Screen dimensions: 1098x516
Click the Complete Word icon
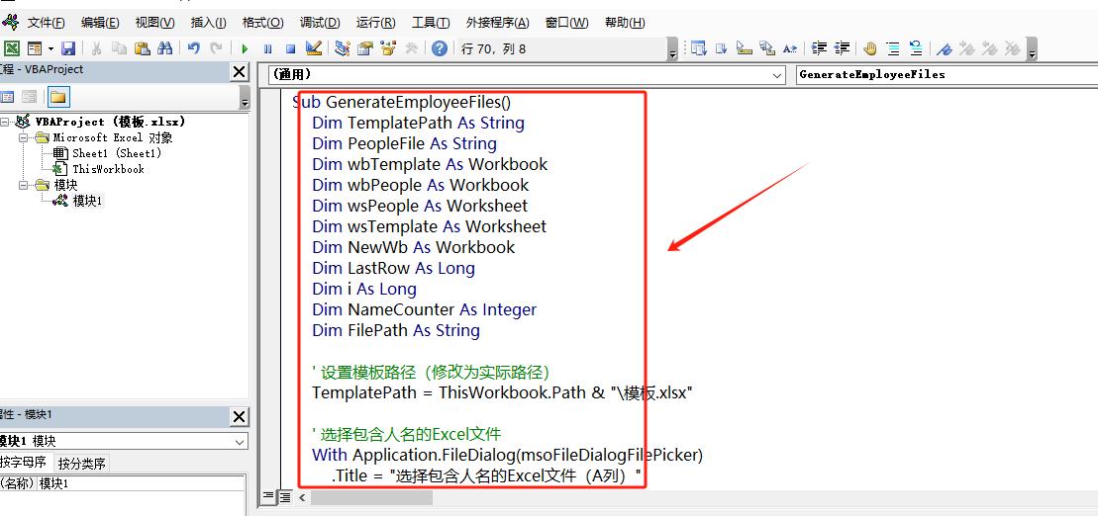pos(790,48)
